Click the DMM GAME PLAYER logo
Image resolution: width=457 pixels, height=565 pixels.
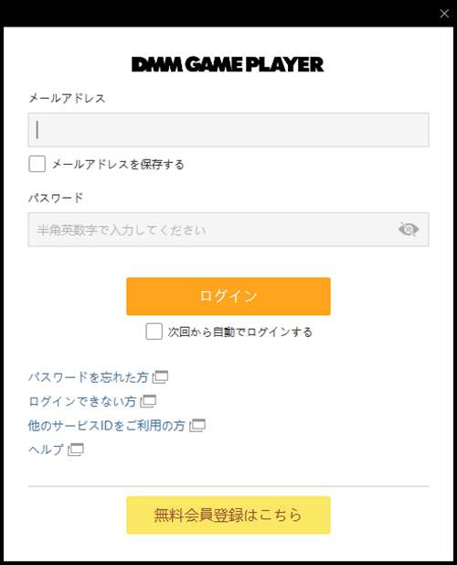coord(228,64)
